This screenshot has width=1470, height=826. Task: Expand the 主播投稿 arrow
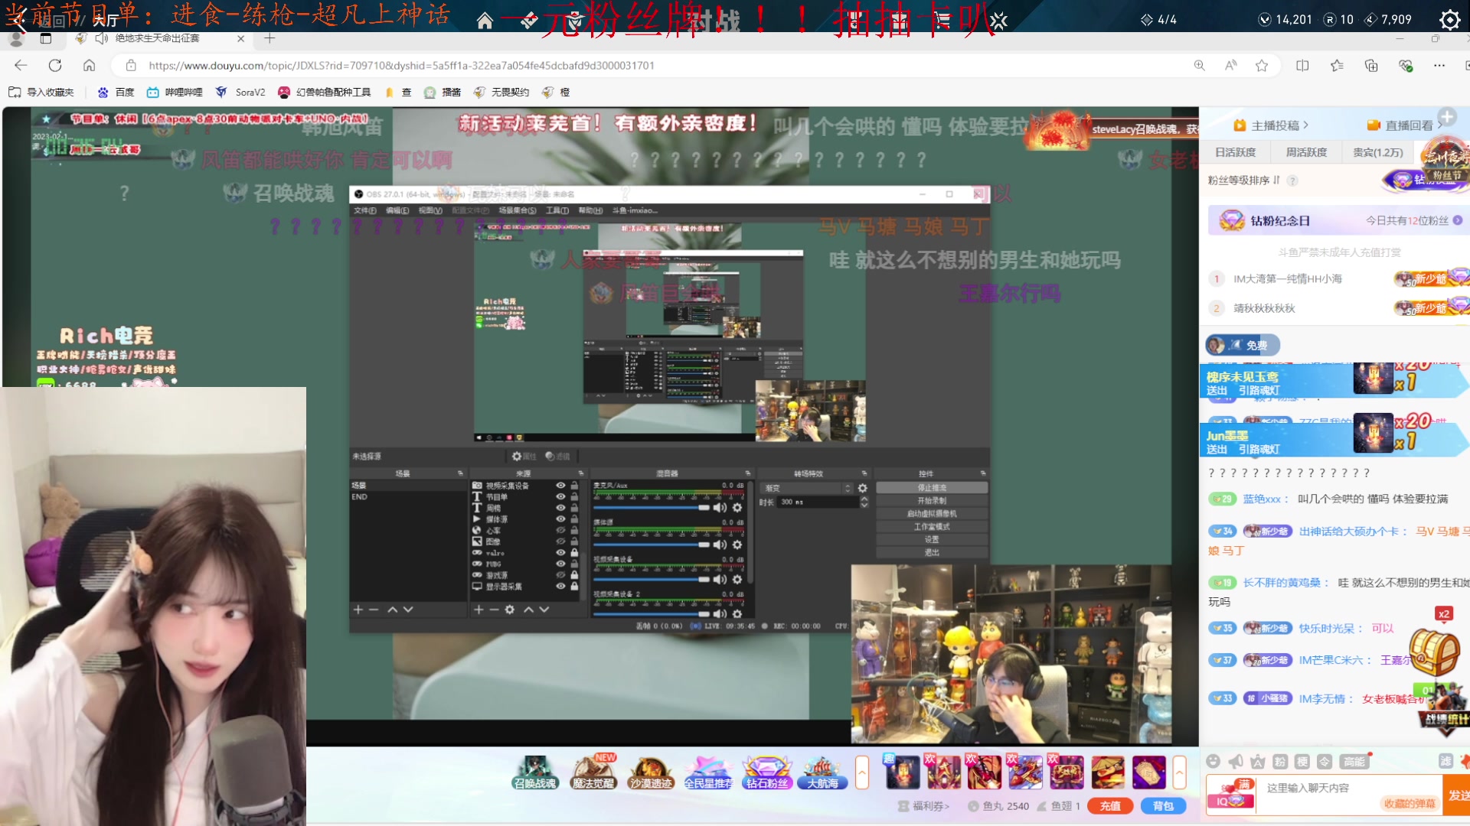[x=1306, y=125]
